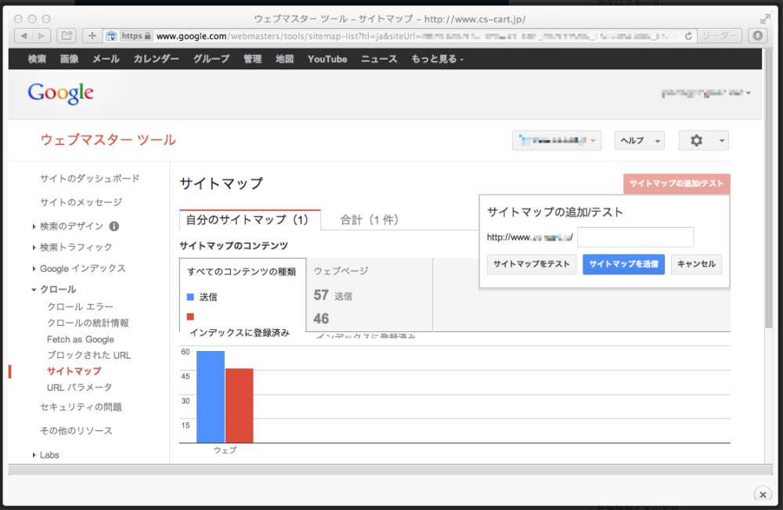Close the overlay with X button
Viewport: 783px width, 510px height.
pos(762,494)
